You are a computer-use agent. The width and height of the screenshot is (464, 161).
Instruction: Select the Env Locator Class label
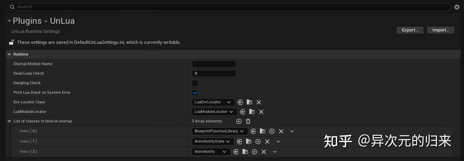point(29,102)
